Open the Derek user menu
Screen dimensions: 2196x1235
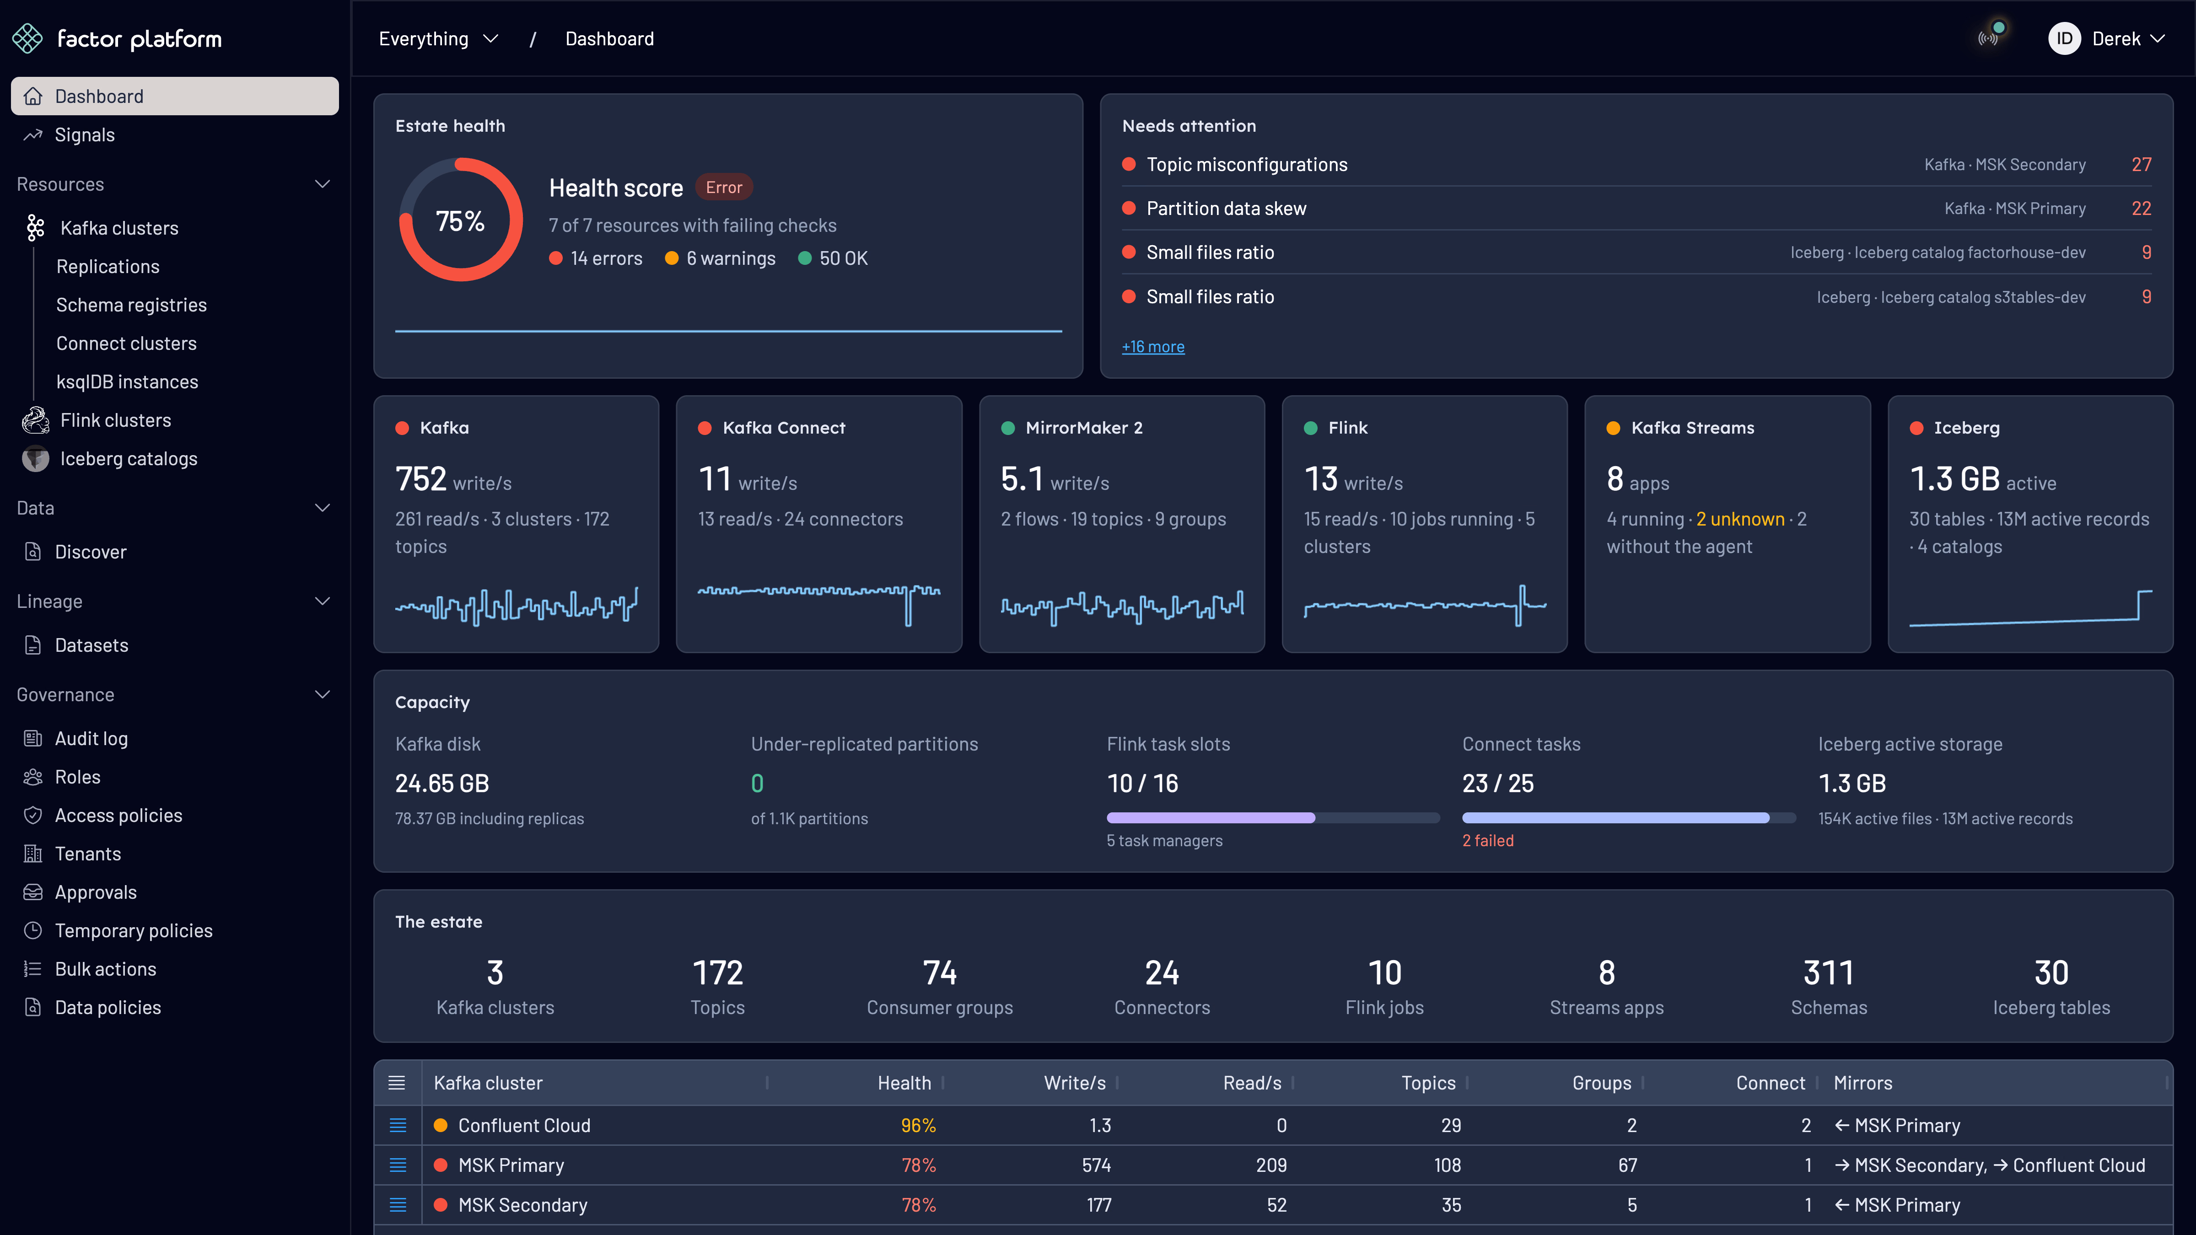[x=2107, y=38]
